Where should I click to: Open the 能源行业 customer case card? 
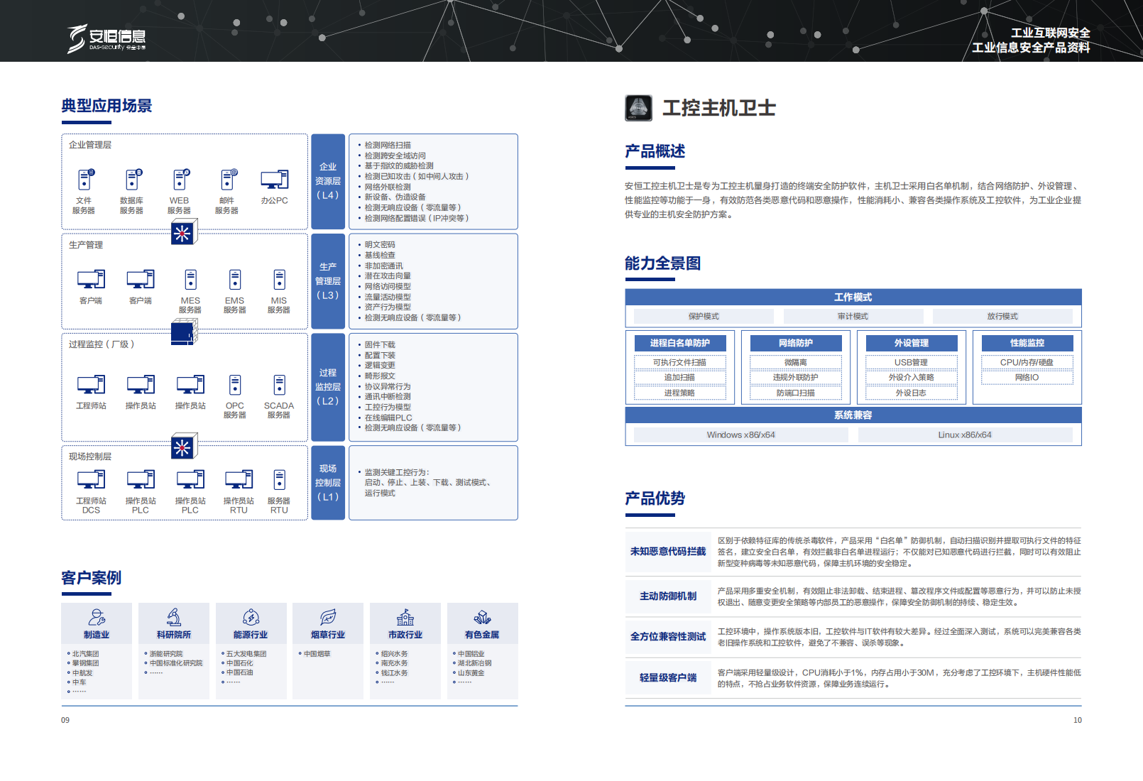point(251,651)
